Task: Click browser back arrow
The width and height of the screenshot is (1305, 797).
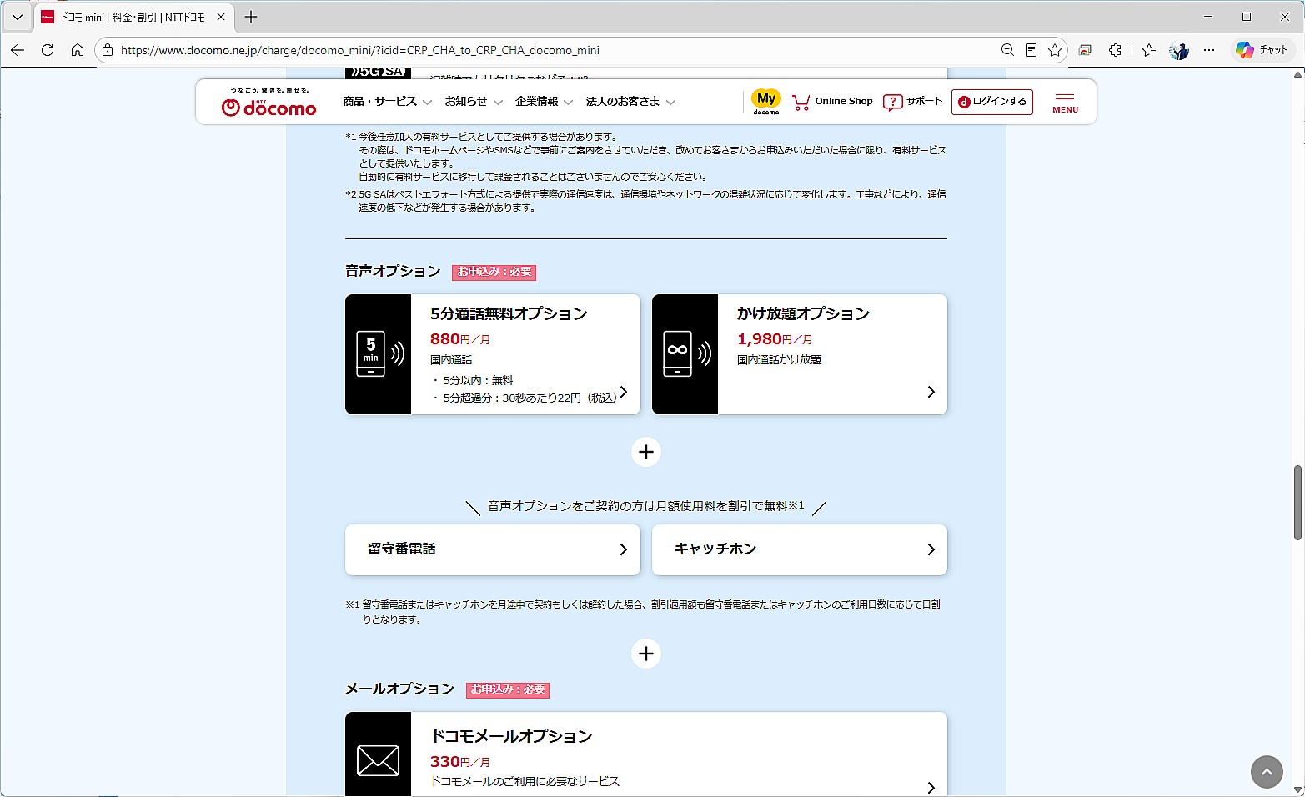Action: [18, 50]
